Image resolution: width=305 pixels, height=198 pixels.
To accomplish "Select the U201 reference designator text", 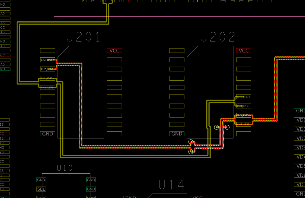I will (83, 37).
